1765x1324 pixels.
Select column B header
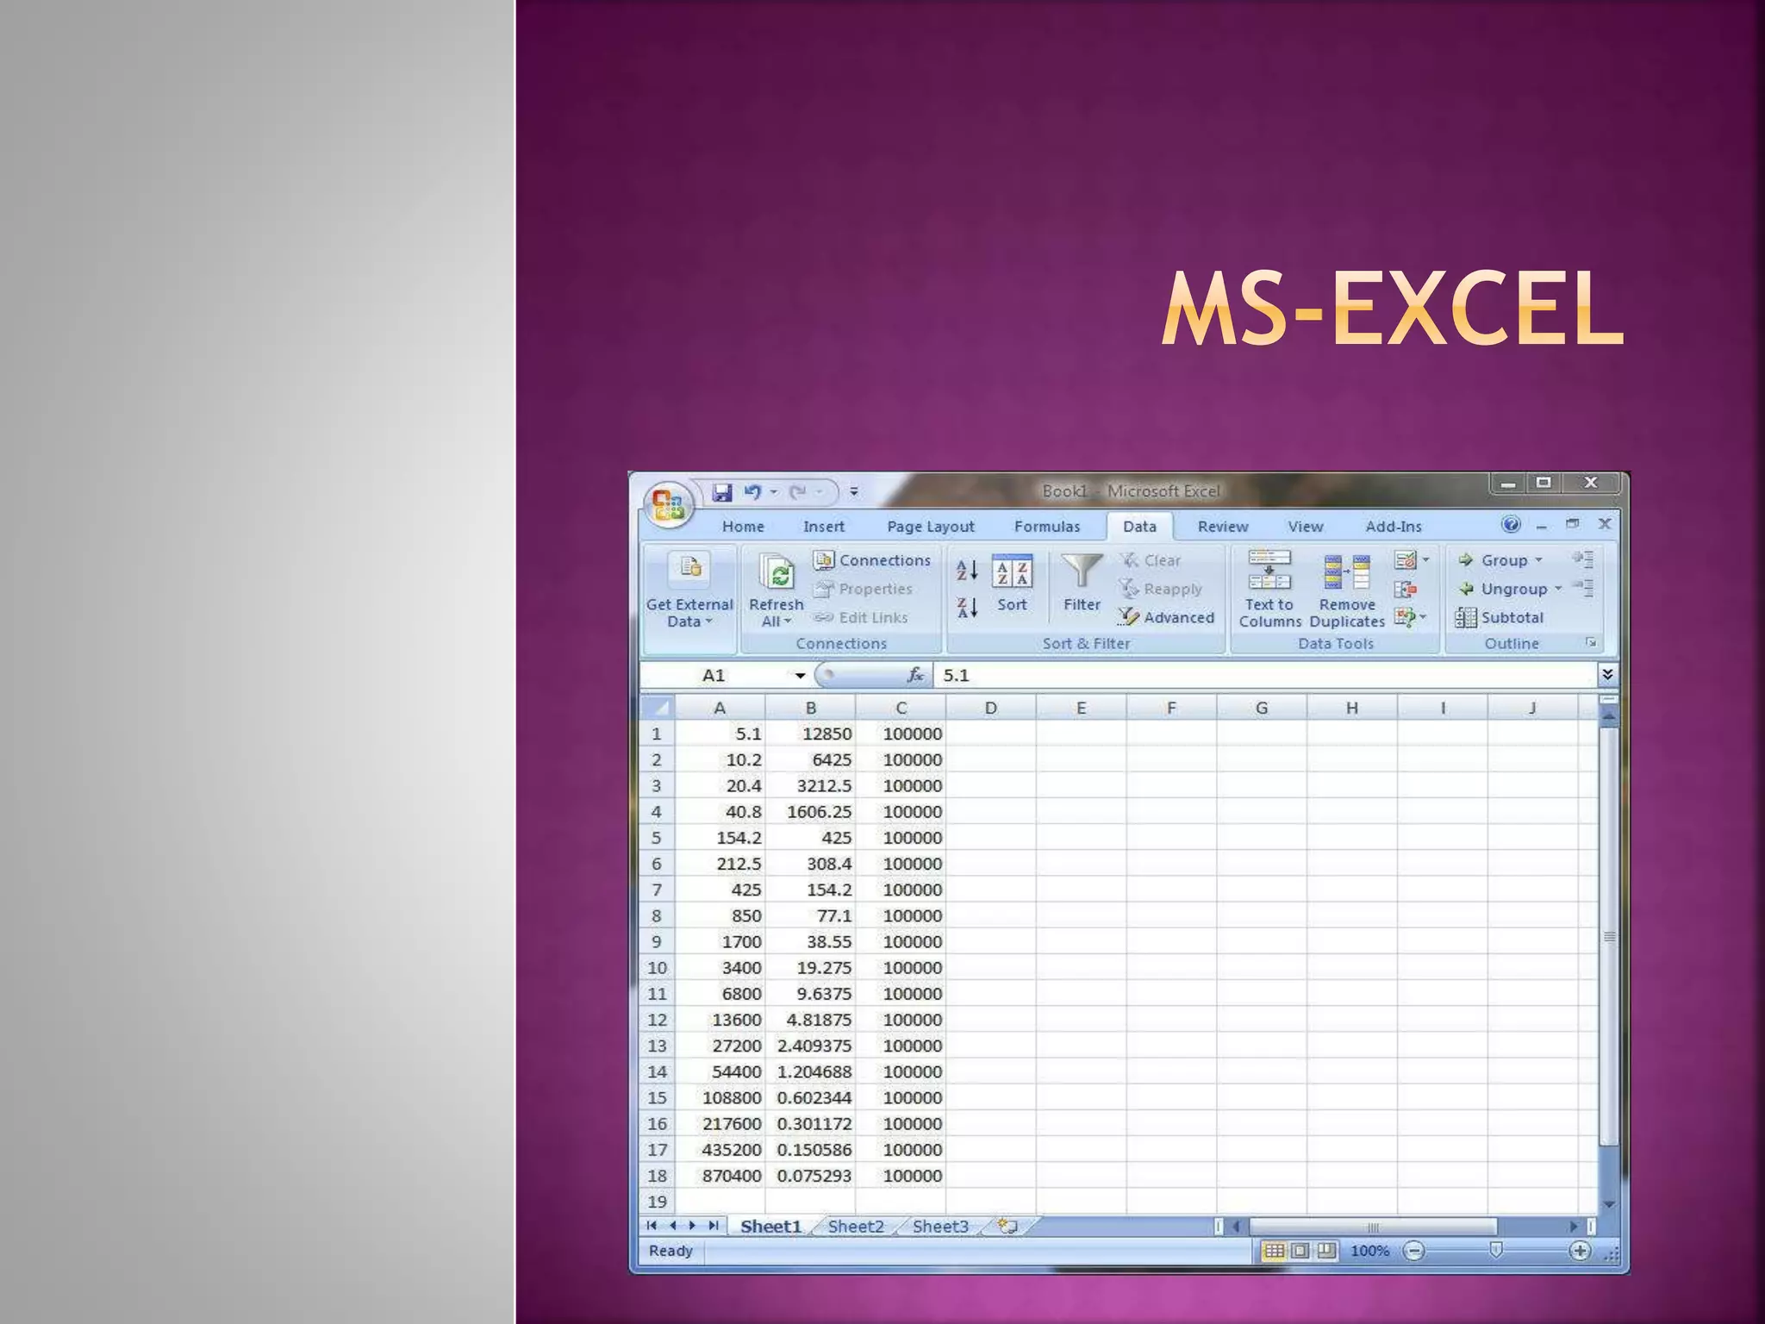point(810,708)
